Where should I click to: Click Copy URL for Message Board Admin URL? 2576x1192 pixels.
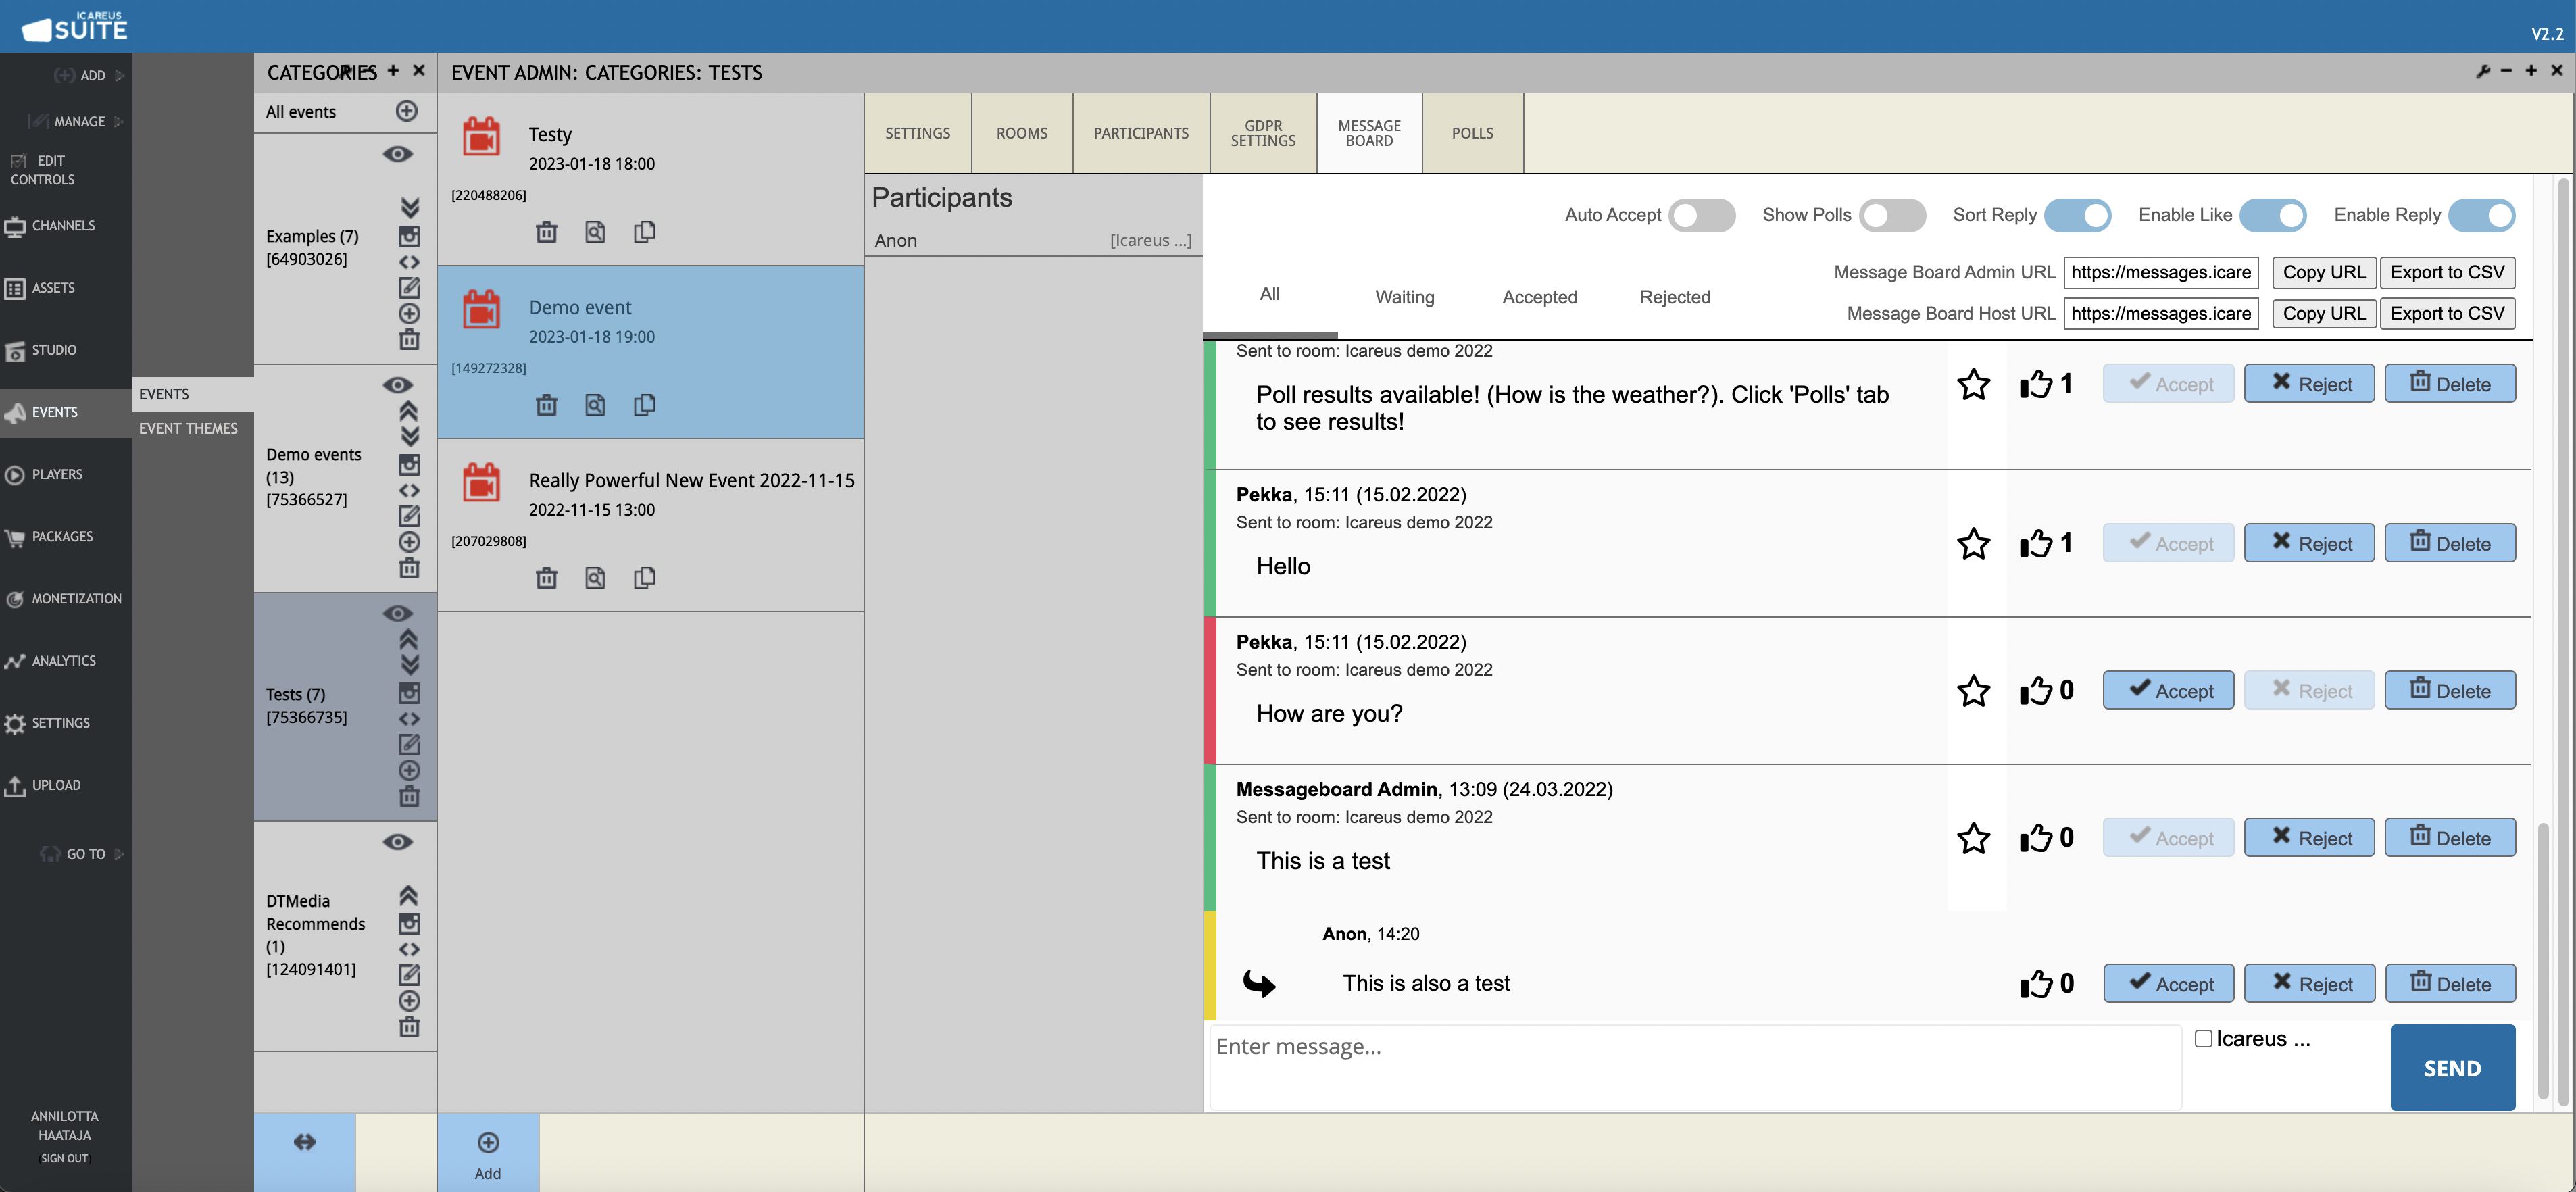pyautogui.click(x=2323, y=272)
